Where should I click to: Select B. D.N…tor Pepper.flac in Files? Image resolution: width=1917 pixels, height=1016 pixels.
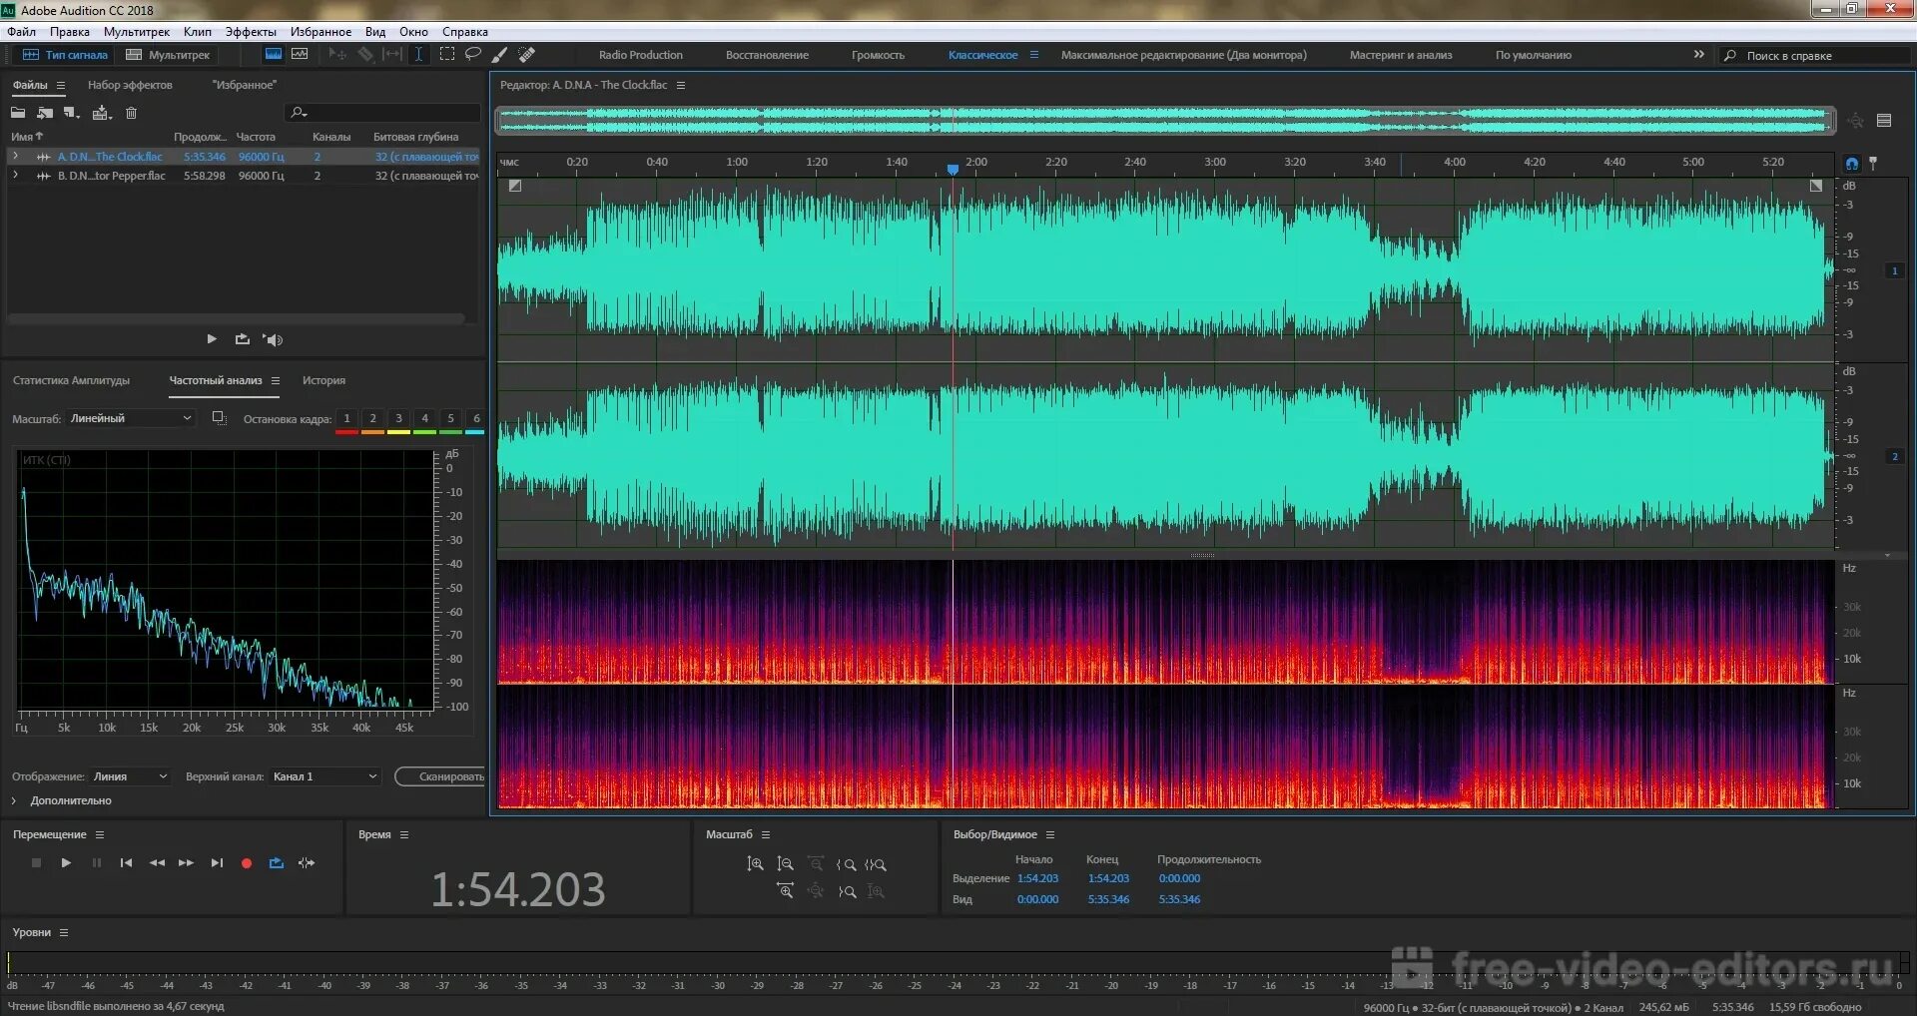[x=244, y=175]
